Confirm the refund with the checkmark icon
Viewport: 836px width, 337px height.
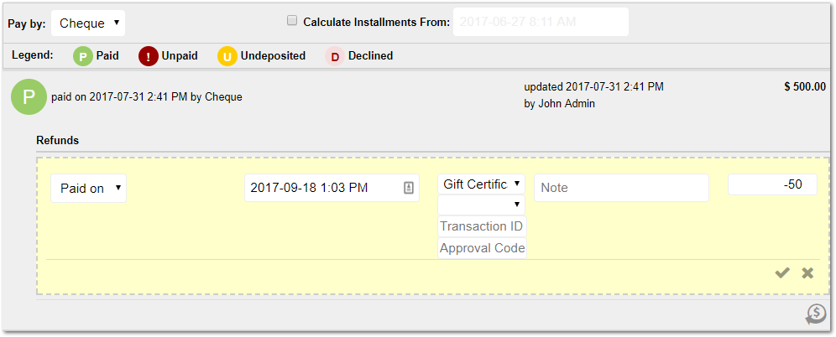(782, 272)
